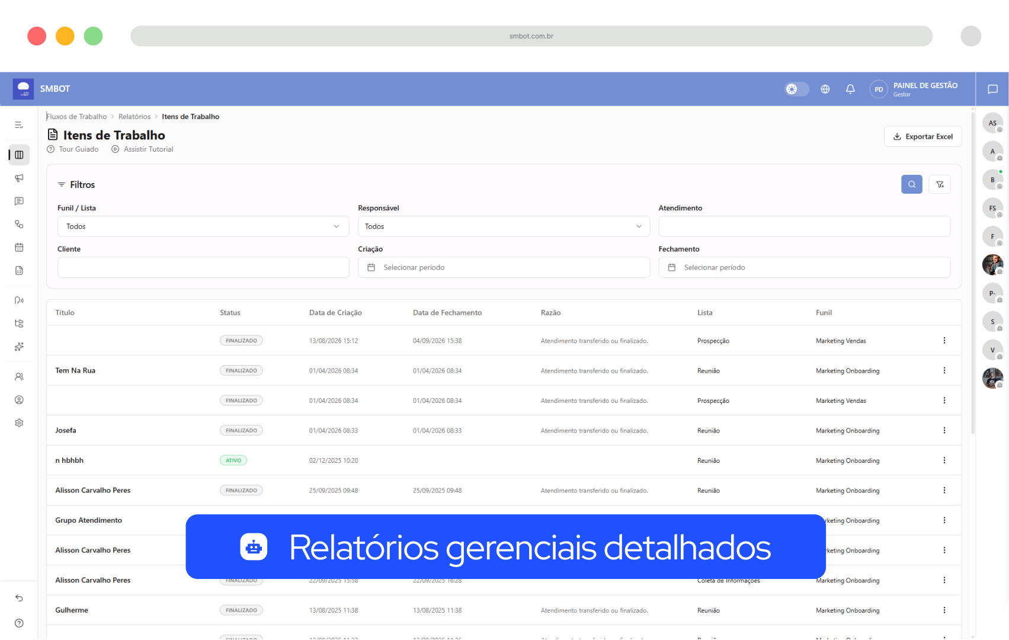Open the Responsável dropdown

tap(504, 226)
